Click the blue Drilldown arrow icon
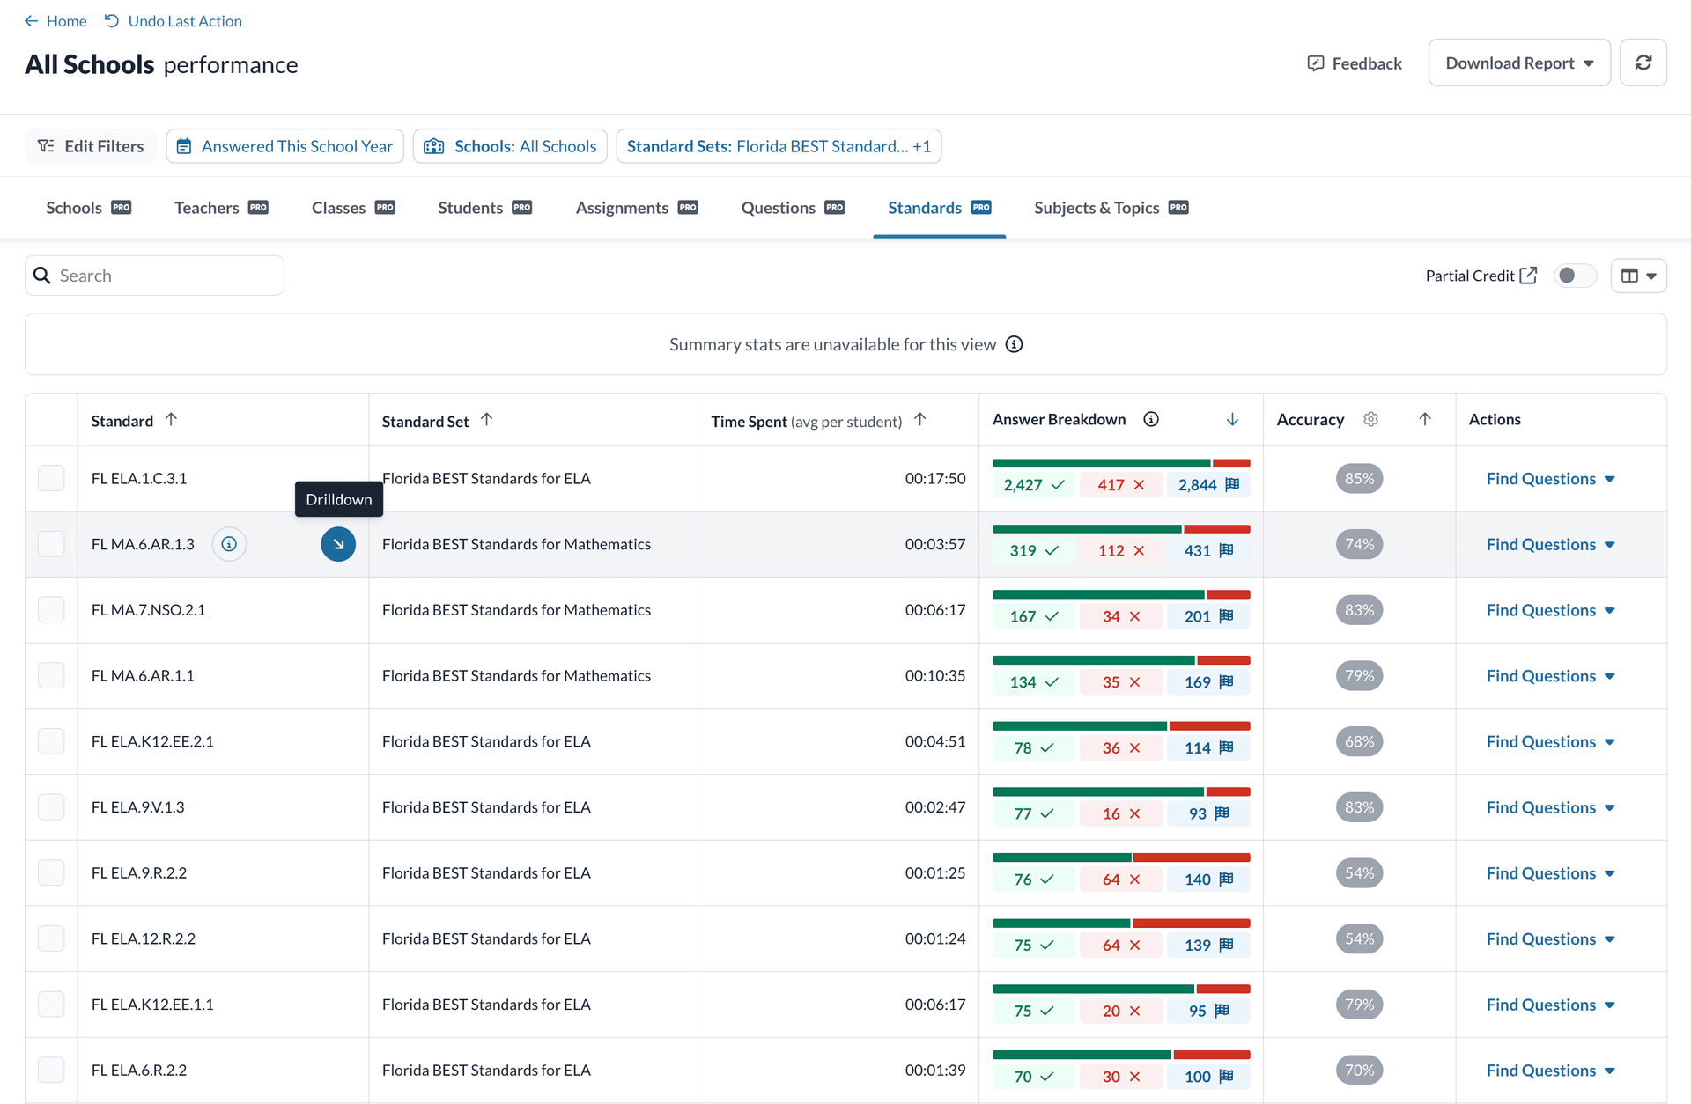 (x=338, y=544)
